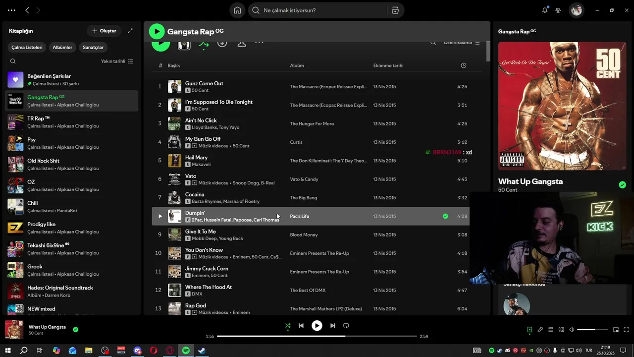Sort tracks by Başlık column
Screen dimensions: 634x357
pyautogui.click(x=174, y=65)
